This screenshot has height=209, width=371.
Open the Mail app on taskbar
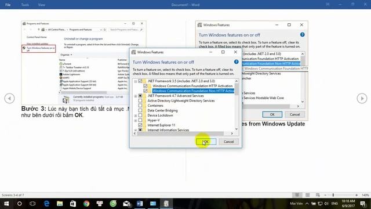coord(126,204)
